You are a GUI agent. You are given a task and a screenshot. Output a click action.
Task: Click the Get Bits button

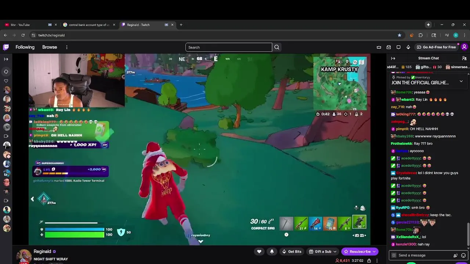tap(292, 252)
